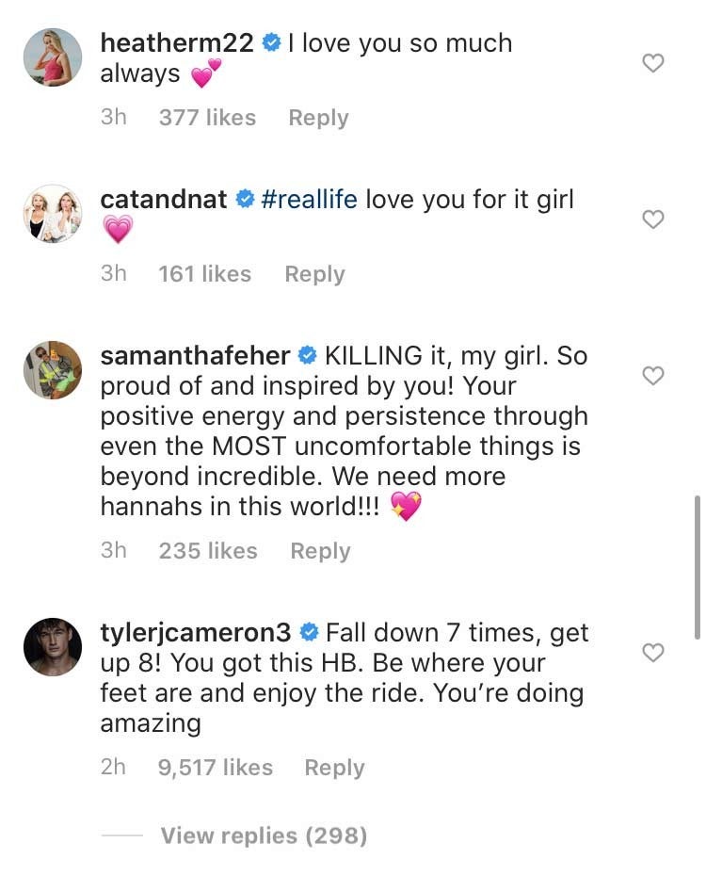
Task: Reply to catandnat's comment
Action: 314,274
